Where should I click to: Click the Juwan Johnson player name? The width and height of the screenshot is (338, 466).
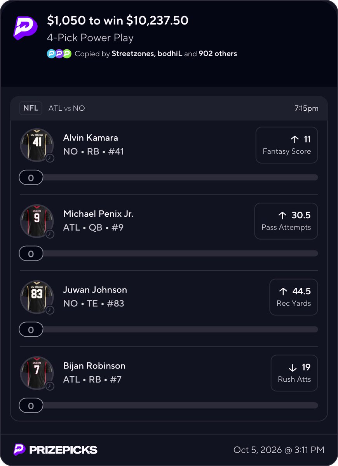[95, 290]
